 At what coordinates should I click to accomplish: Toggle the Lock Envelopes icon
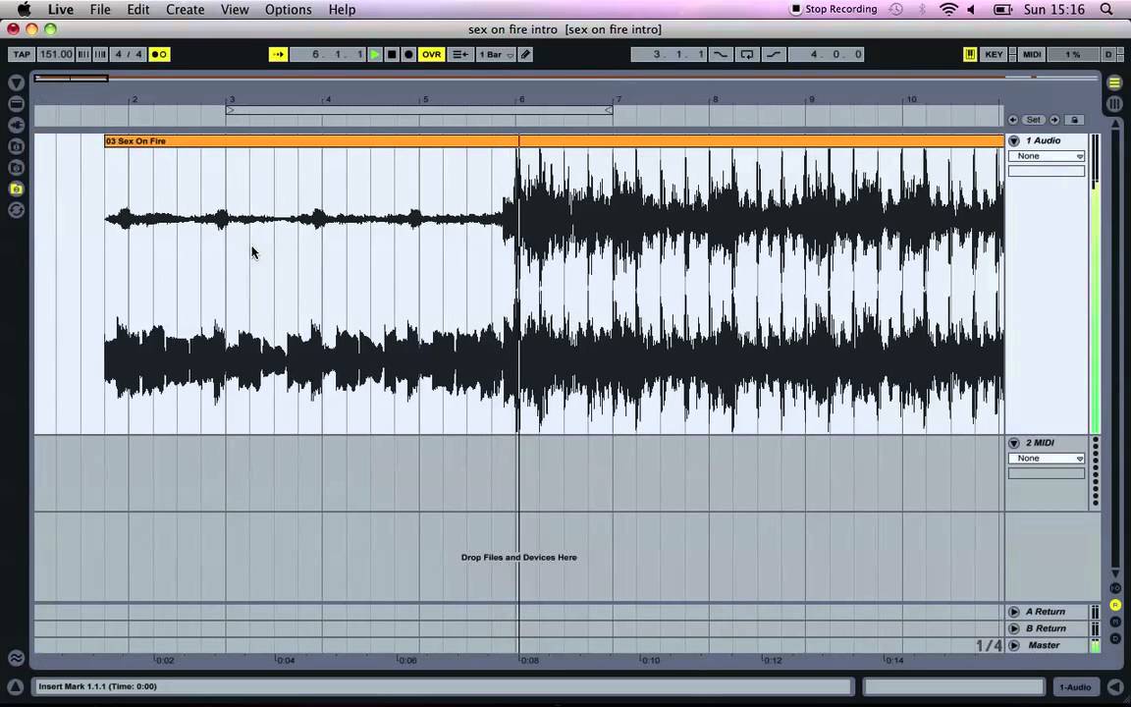pyautogui.click(x=1075, y=120)
